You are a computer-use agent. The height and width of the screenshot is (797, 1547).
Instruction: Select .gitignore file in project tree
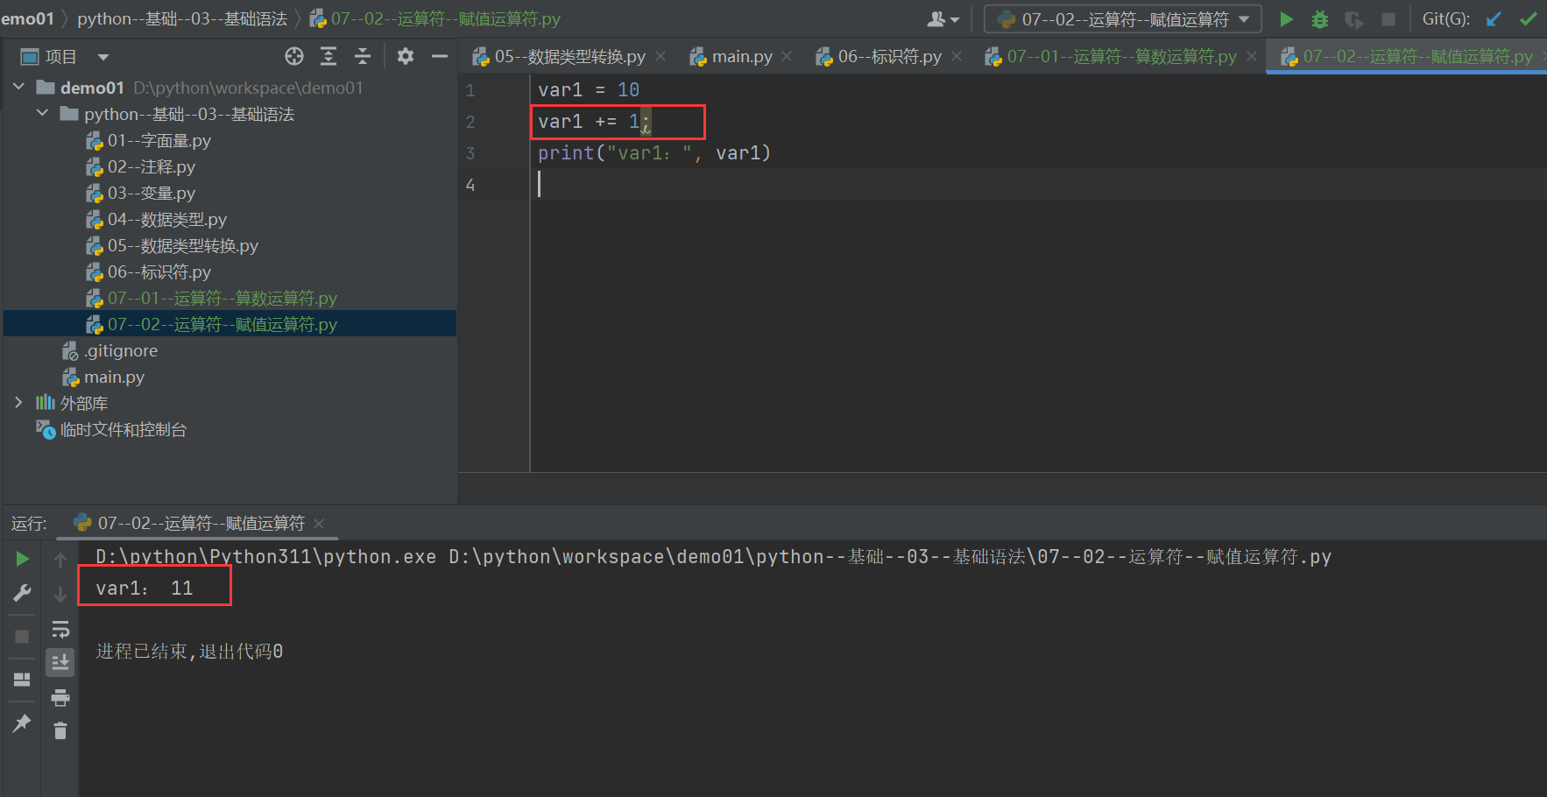(109, 350)
